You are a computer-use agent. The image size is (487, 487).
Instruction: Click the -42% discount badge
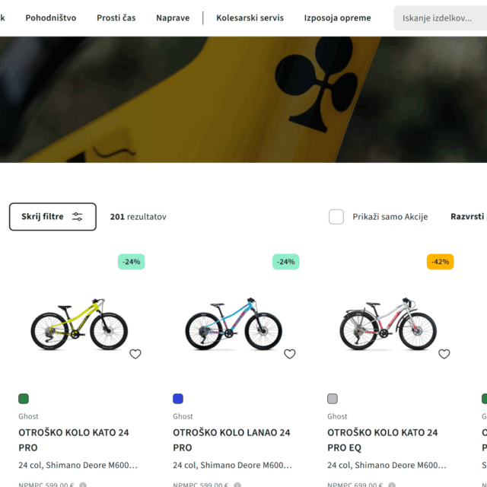(440, 262)
